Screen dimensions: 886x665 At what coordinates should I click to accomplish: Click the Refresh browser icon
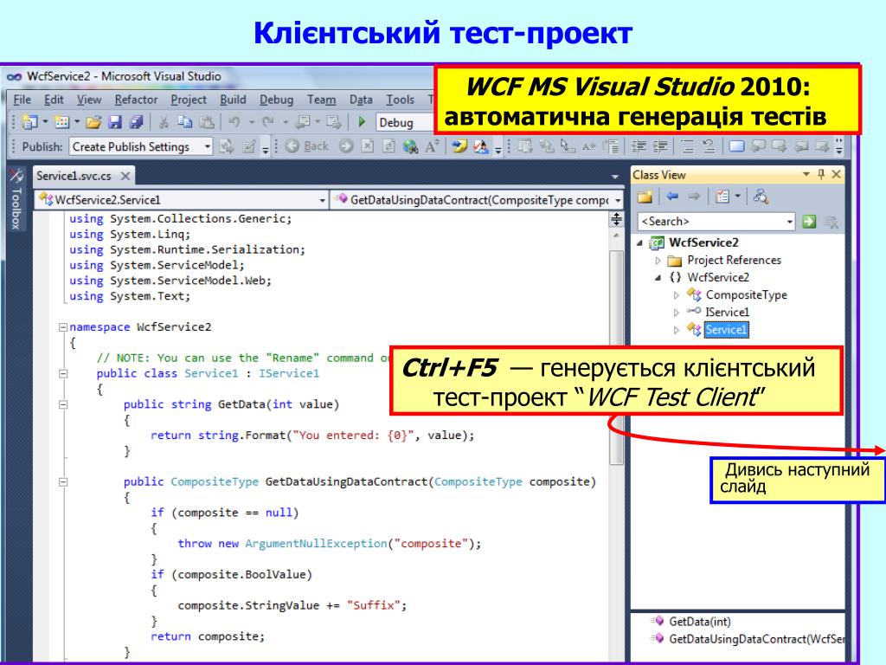coord(388,146)
